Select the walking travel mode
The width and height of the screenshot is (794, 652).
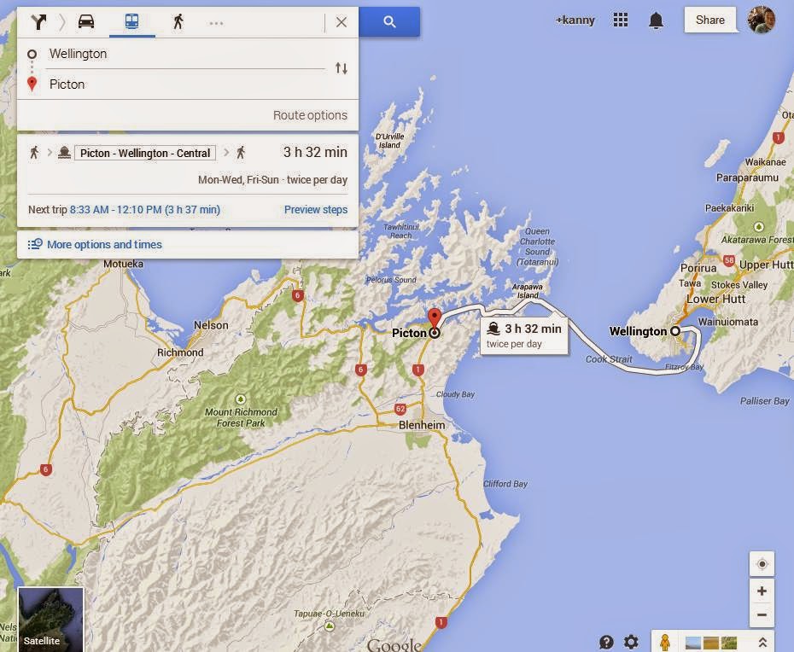178,21
